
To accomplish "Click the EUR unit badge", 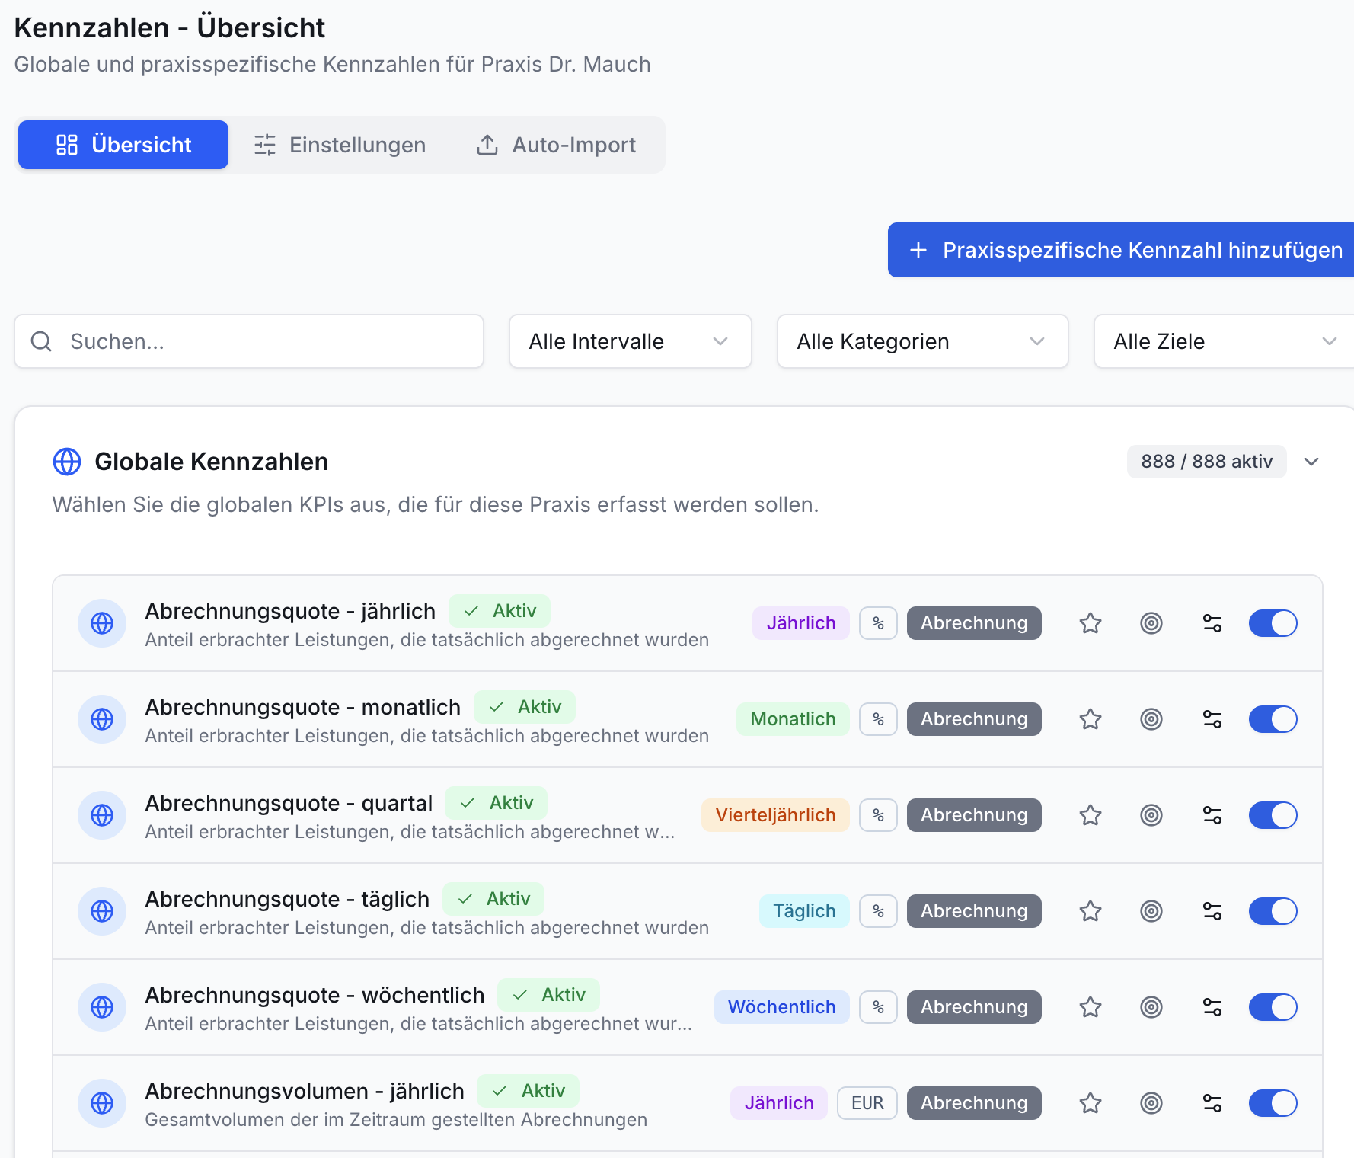I will point(867,1103).
